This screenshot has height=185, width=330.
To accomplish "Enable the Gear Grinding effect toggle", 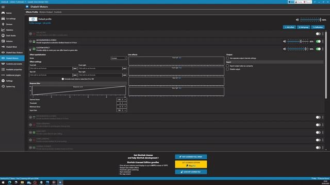I will 318,125.
